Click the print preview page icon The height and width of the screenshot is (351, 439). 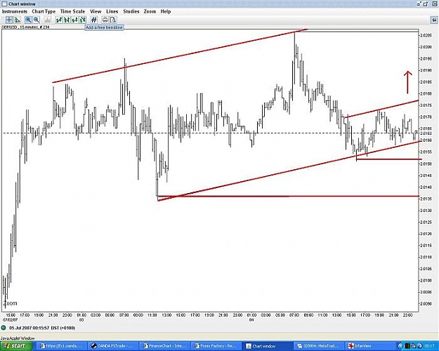coord(113,20)
